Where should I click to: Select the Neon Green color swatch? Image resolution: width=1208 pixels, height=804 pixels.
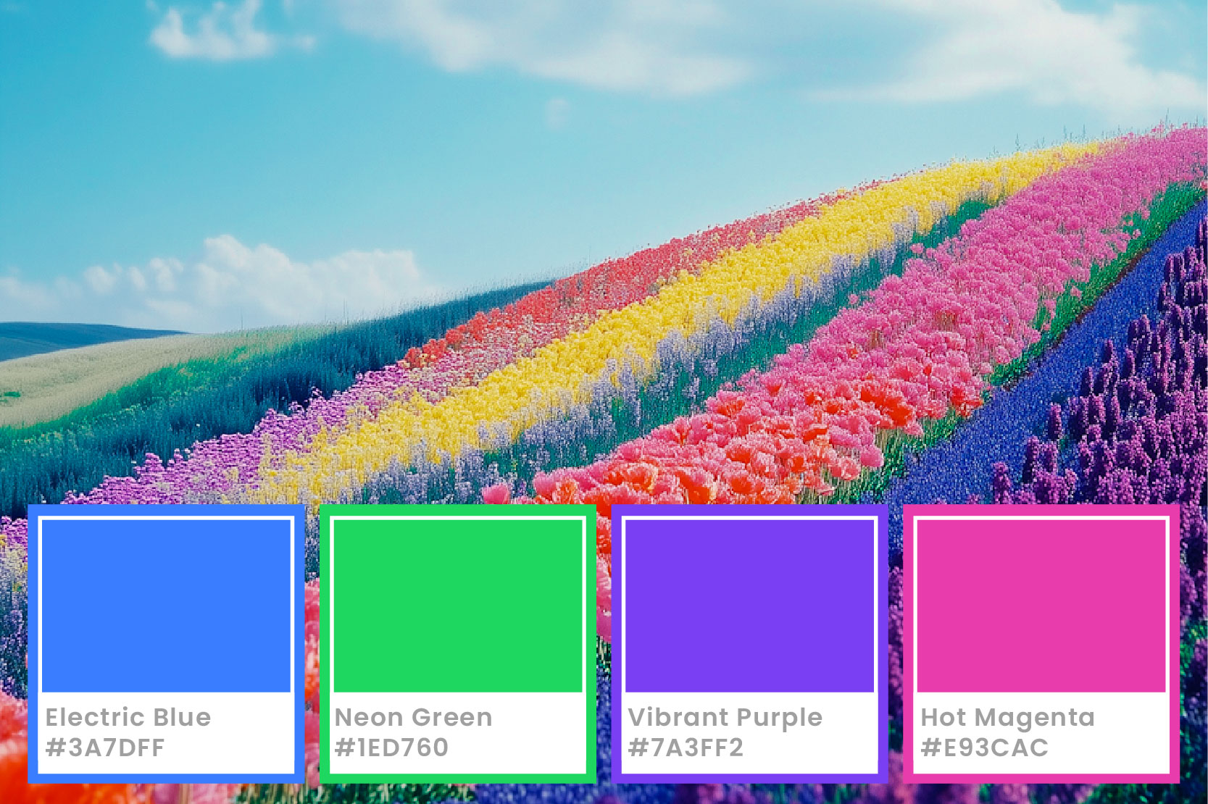point(458,606)
